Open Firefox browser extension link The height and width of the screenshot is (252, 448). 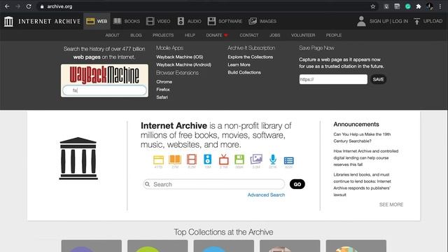tap(163, 90)
